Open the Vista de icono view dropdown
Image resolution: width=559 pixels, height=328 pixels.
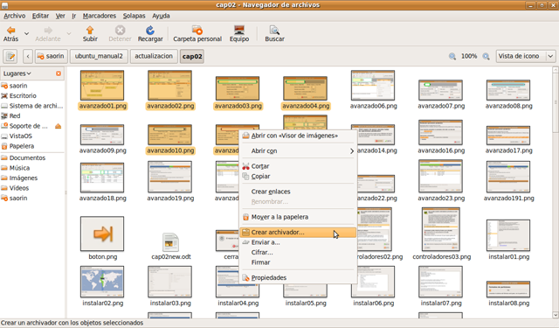[x=526, y=56]
